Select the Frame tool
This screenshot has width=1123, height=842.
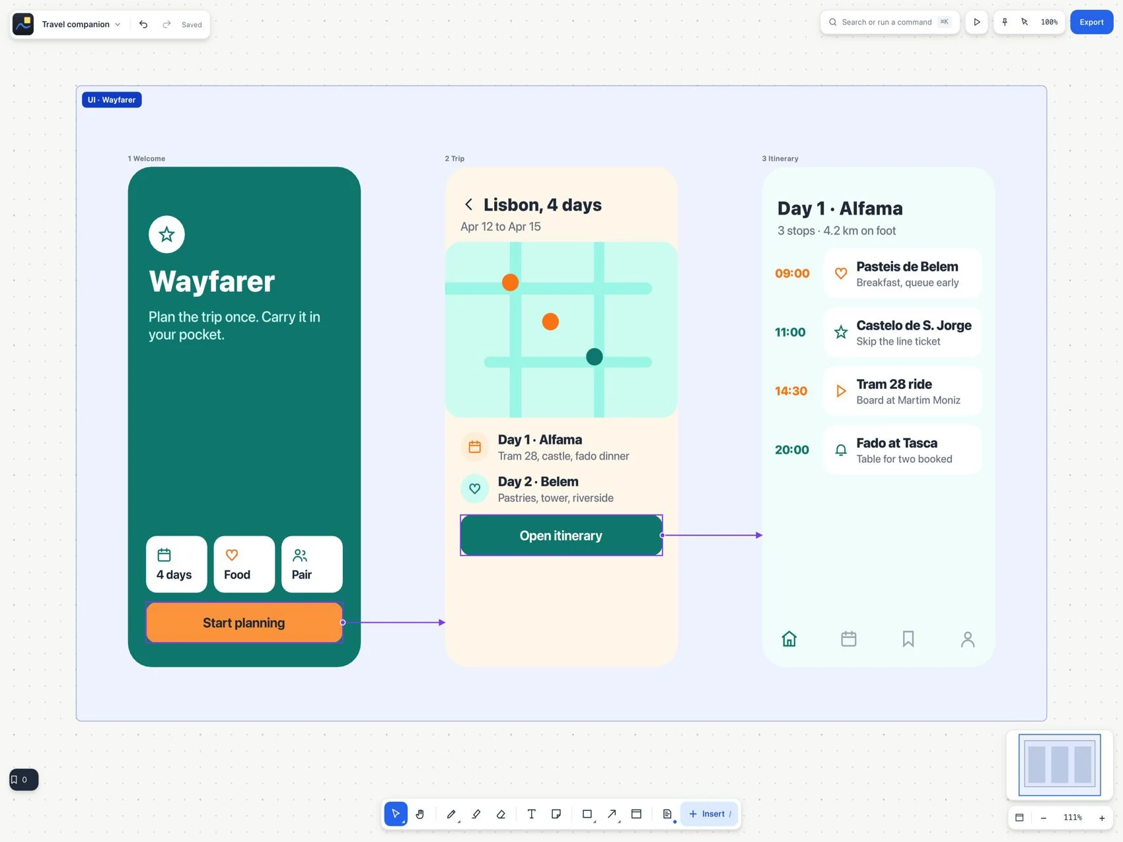(637, 814)
